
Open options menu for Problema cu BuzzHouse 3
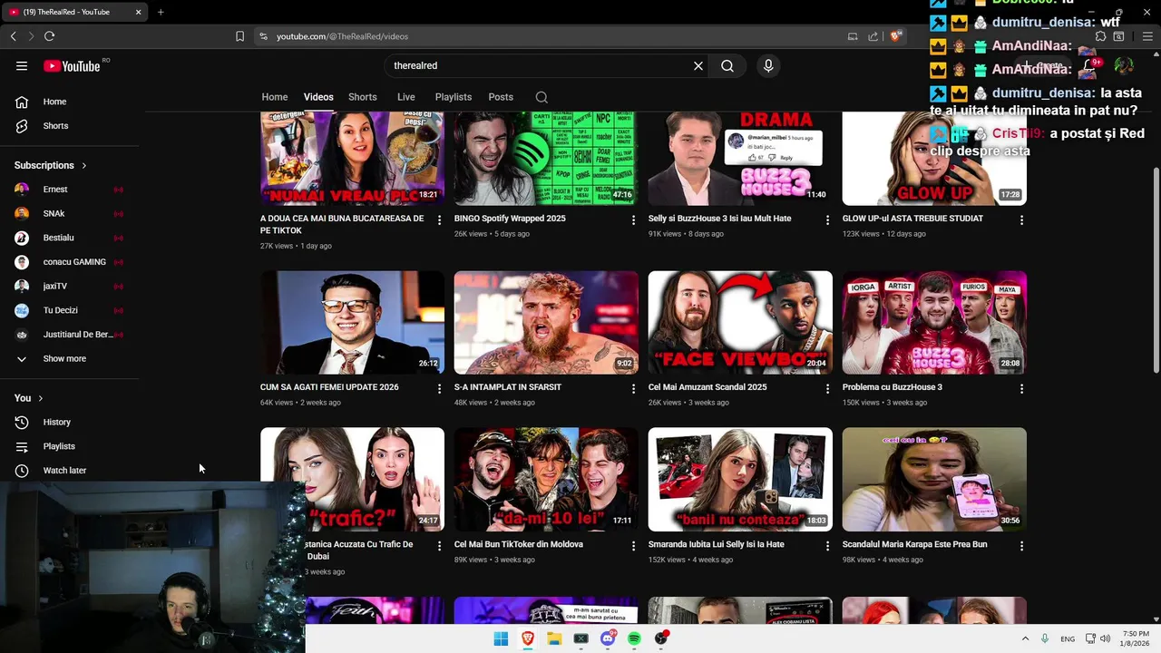[x=1021, y=388]
